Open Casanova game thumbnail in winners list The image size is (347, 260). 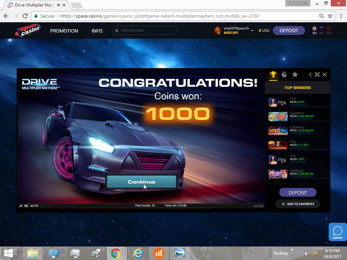point(278,145)
